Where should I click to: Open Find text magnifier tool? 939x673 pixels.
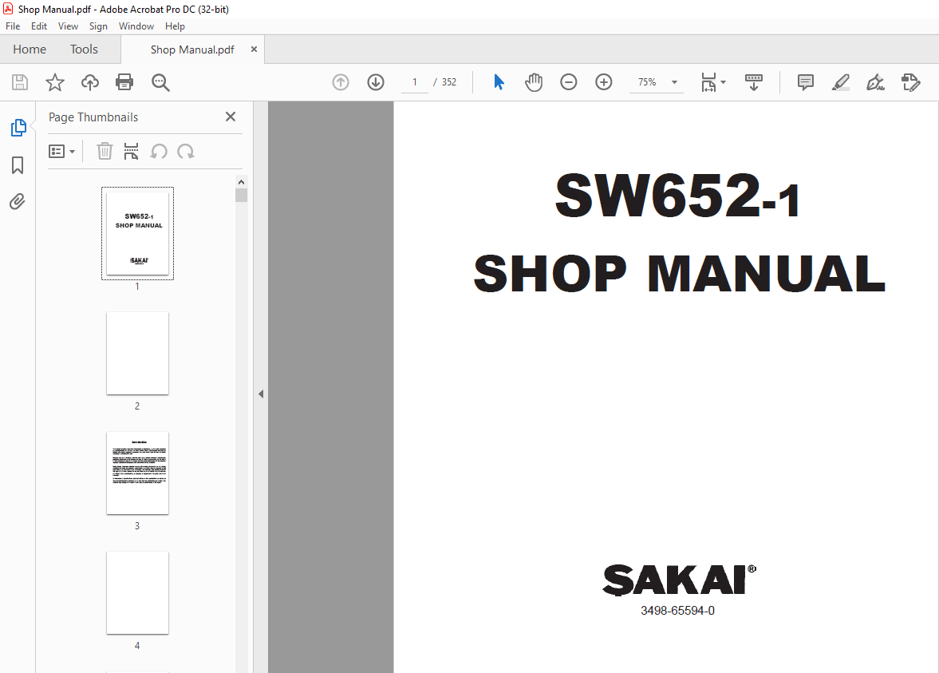(160, 82)
